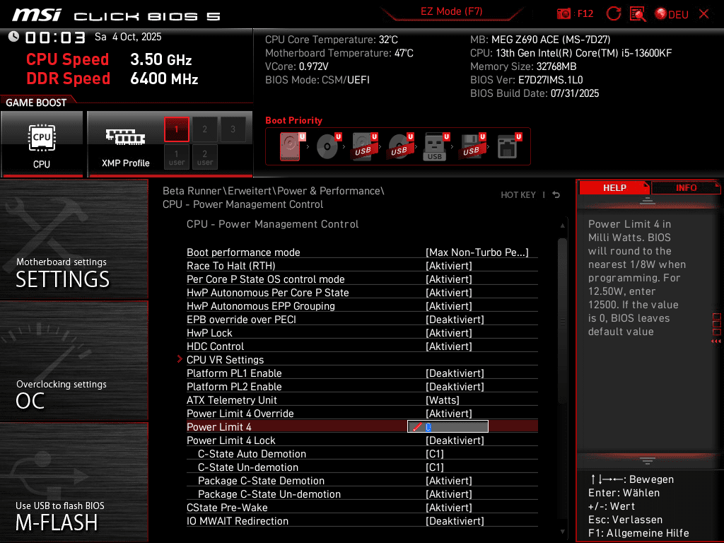Viewport: 724px width, 543px height.
Task: Select the network boot device icon
Action: click(509, 146)
